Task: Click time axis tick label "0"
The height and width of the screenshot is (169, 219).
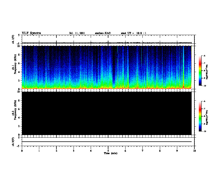Action: (x=22, y=151)
